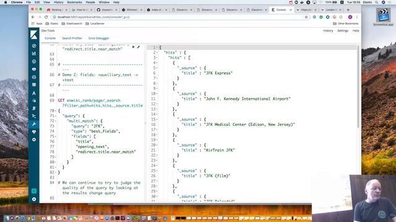Open the Dashboard icon in Kibana sidebar
The height and width of the screenshot is (222, 396).
(x=34, y=62)
